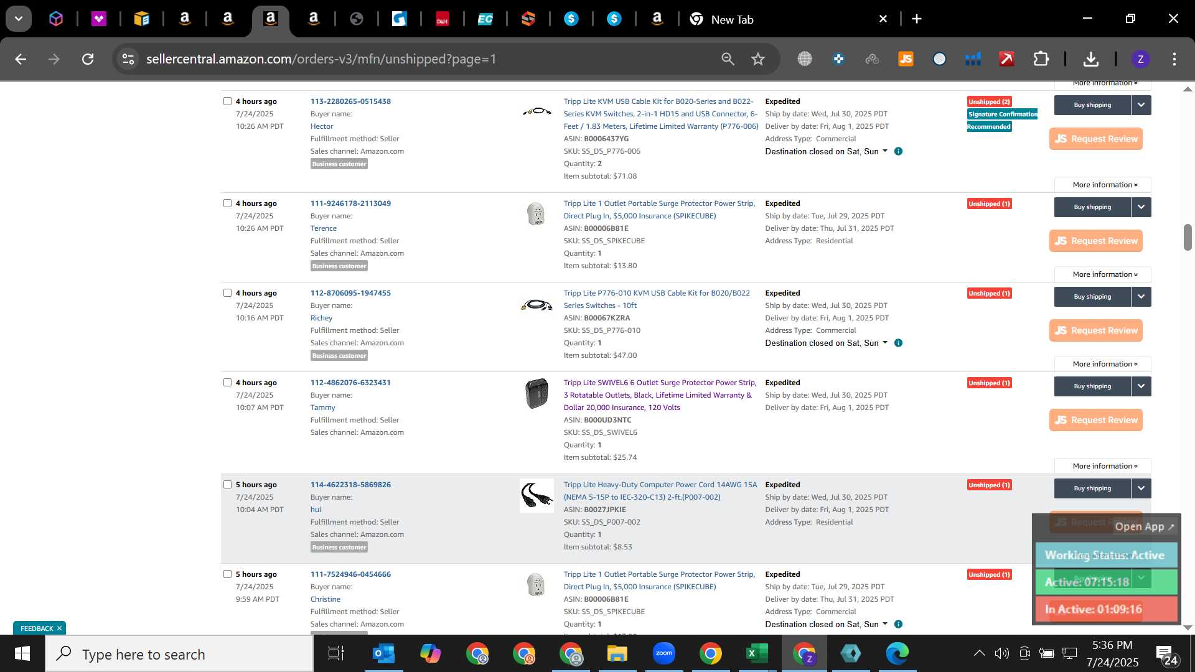Close the Feedback tab widget
Viewport: 1195px width, 672px height.
click(x=59, y=628)
